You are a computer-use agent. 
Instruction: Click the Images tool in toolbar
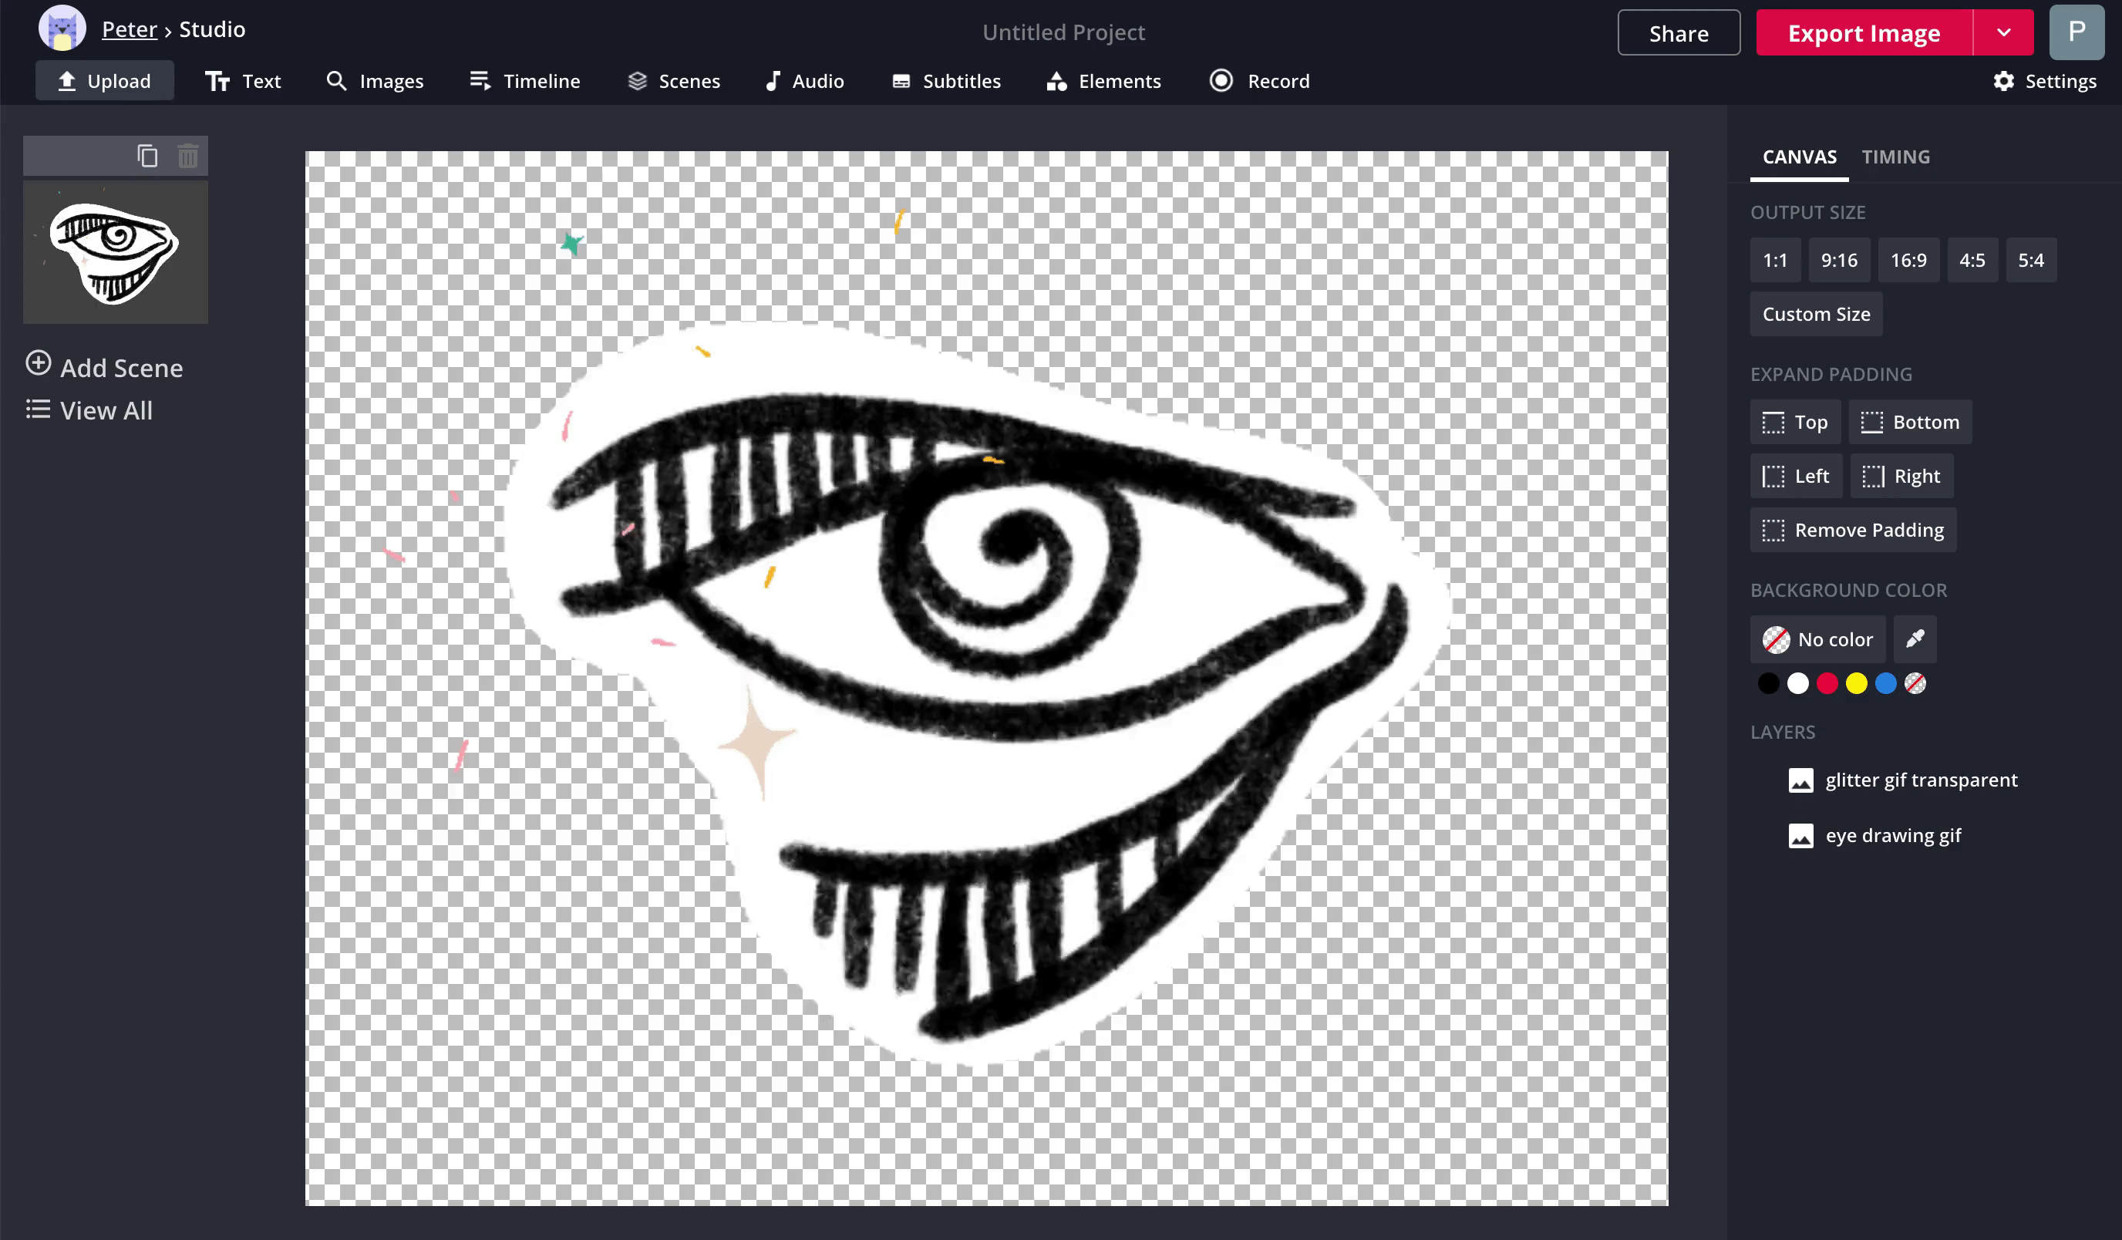pos(375,79)
